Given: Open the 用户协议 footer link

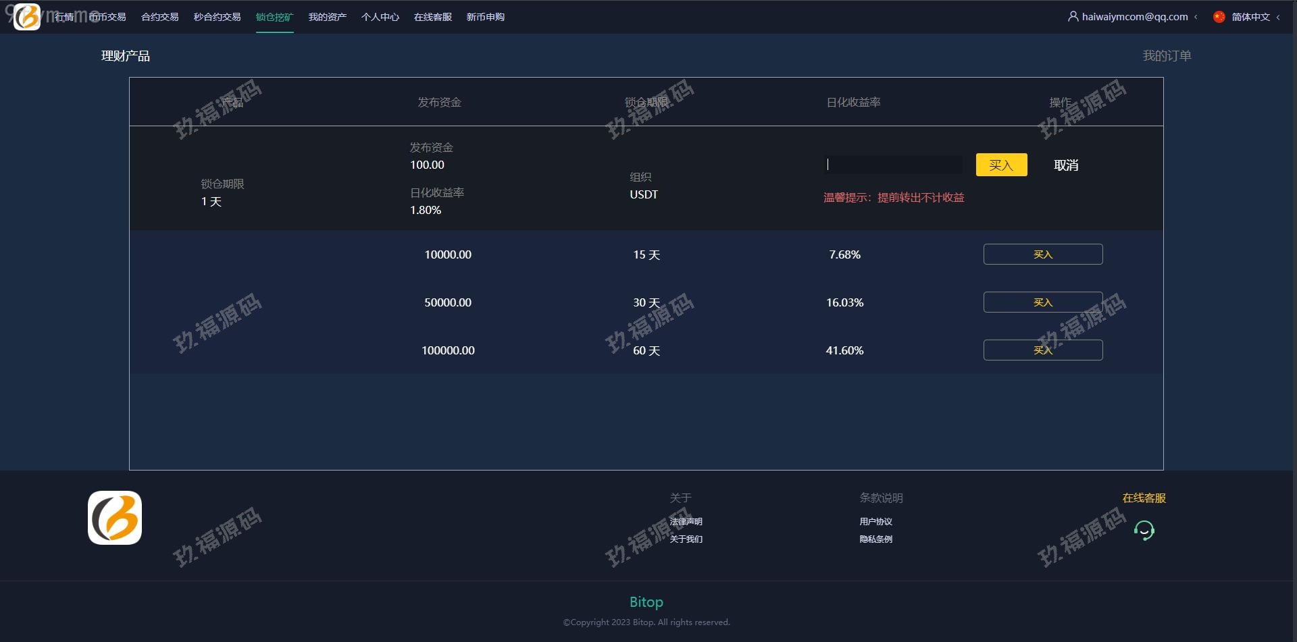Looking at the screenshot, I should pos(875,522).
